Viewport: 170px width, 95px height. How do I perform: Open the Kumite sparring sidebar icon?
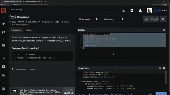3,32
